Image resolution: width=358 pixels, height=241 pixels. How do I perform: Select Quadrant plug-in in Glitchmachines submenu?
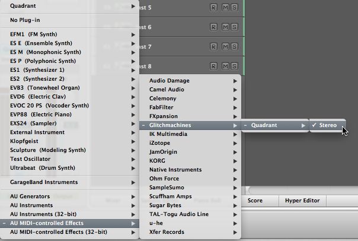275,125
